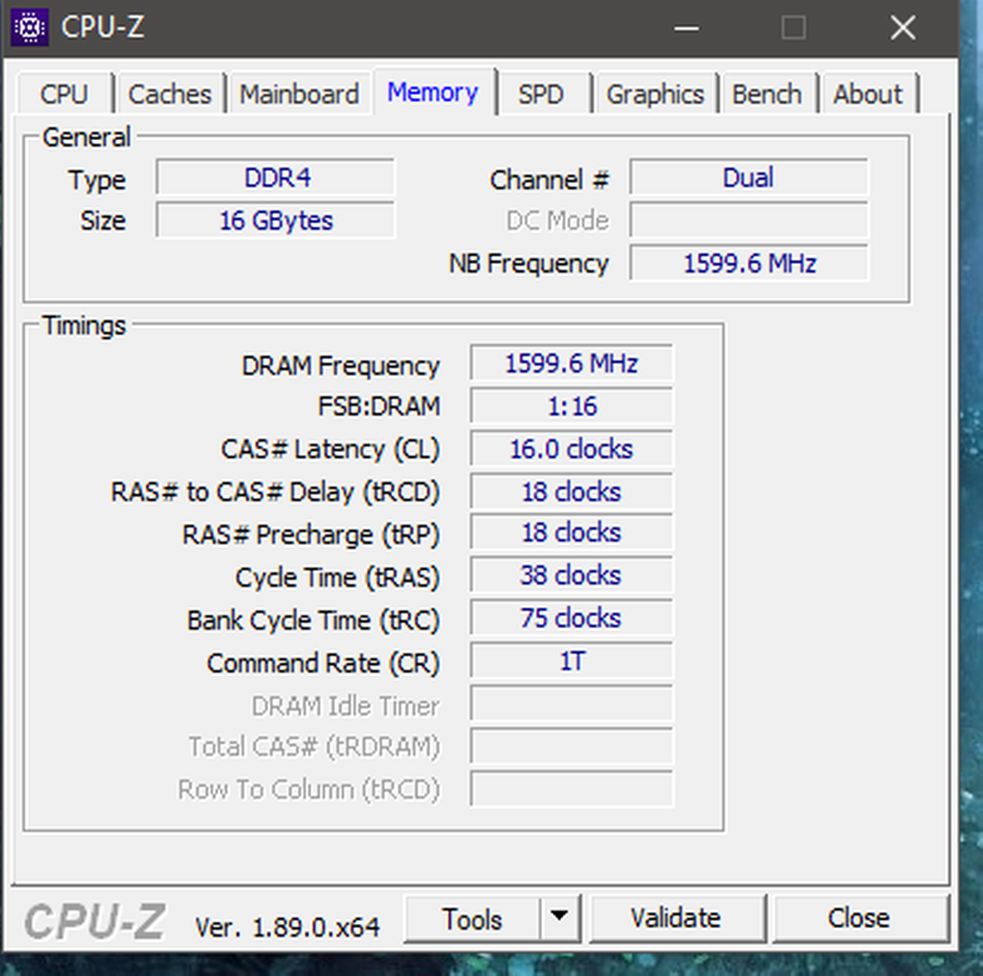The image size is (983, 976).
Task: Click the Close button at bottom
Action: tap(859, 918)
